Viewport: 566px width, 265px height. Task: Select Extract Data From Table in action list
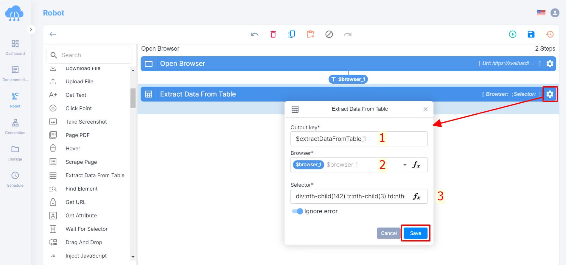tap(95, 175)
